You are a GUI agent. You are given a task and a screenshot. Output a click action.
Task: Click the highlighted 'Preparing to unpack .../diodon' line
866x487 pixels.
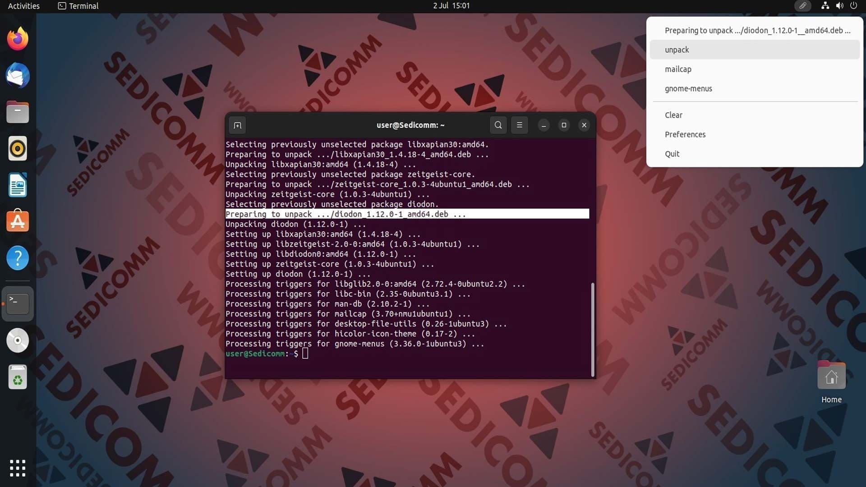[x=407, y=214]
